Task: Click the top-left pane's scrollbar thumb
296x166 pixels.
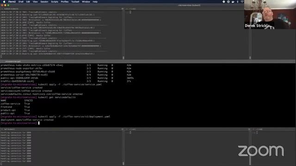Action: (123, 58)
